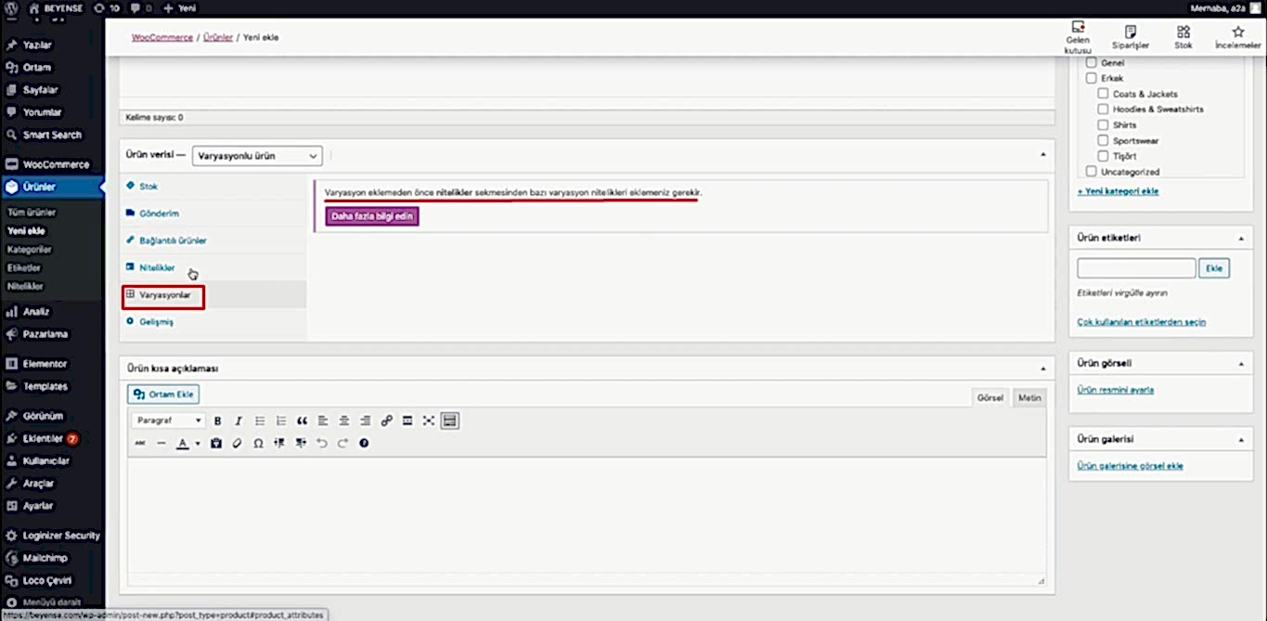This screenshot has height=621, width=1267.
Task: Click the Ürün resmini ayarla link
Action: [1116, 390]
